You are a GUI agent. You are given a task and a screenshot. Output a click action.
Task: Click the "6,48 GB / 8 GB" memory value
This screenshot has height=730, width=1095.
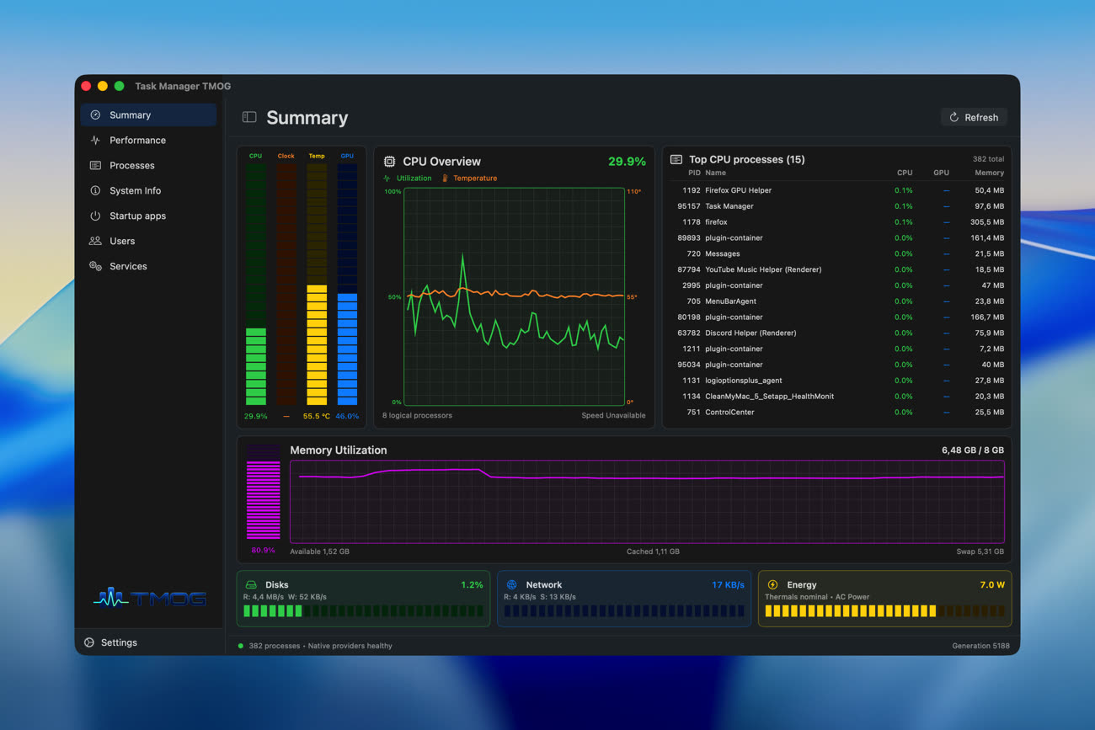973,450
